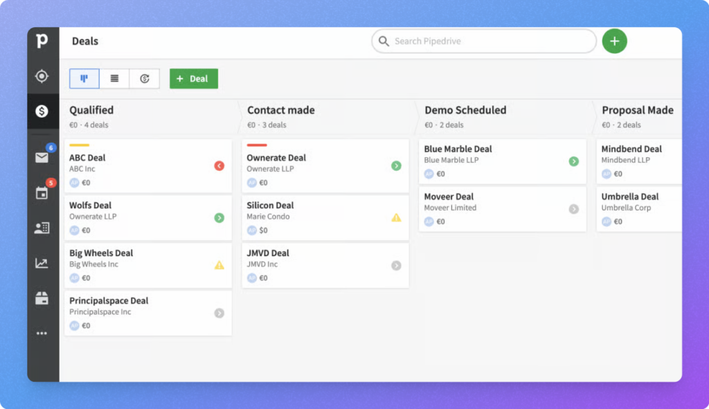Click 'Ownerate LLP' under Wolfs Deal

93,217
